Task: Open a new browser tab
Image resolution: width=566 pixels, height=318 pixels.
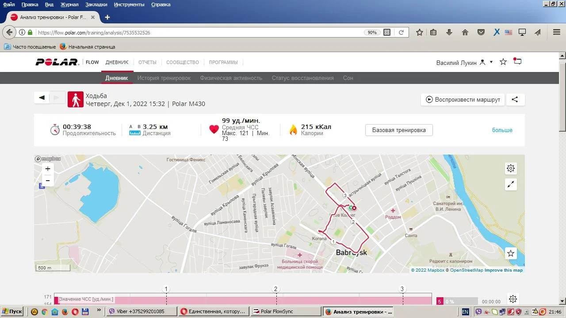Action: pos(107,17)
